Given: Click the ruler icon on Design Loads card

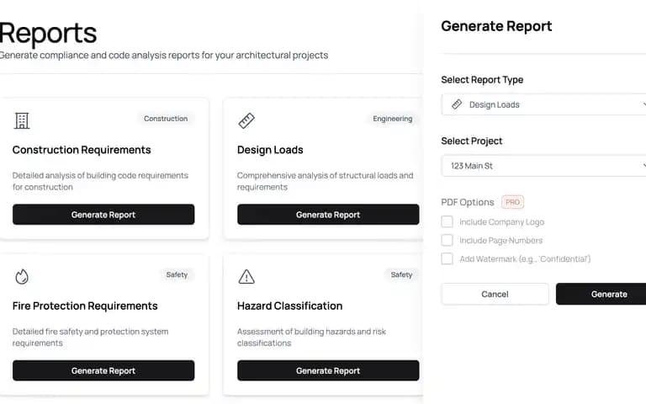Looking at the screenshot, I should (x=246, y=121).
